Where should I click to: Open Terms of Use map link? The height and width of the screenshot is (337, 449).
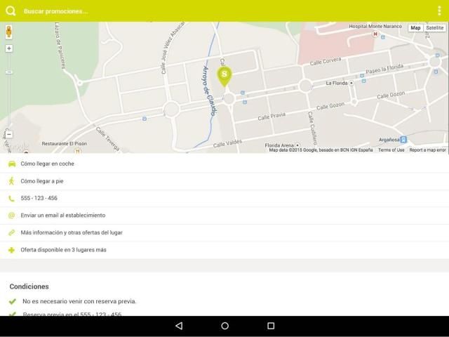point(391,150)
